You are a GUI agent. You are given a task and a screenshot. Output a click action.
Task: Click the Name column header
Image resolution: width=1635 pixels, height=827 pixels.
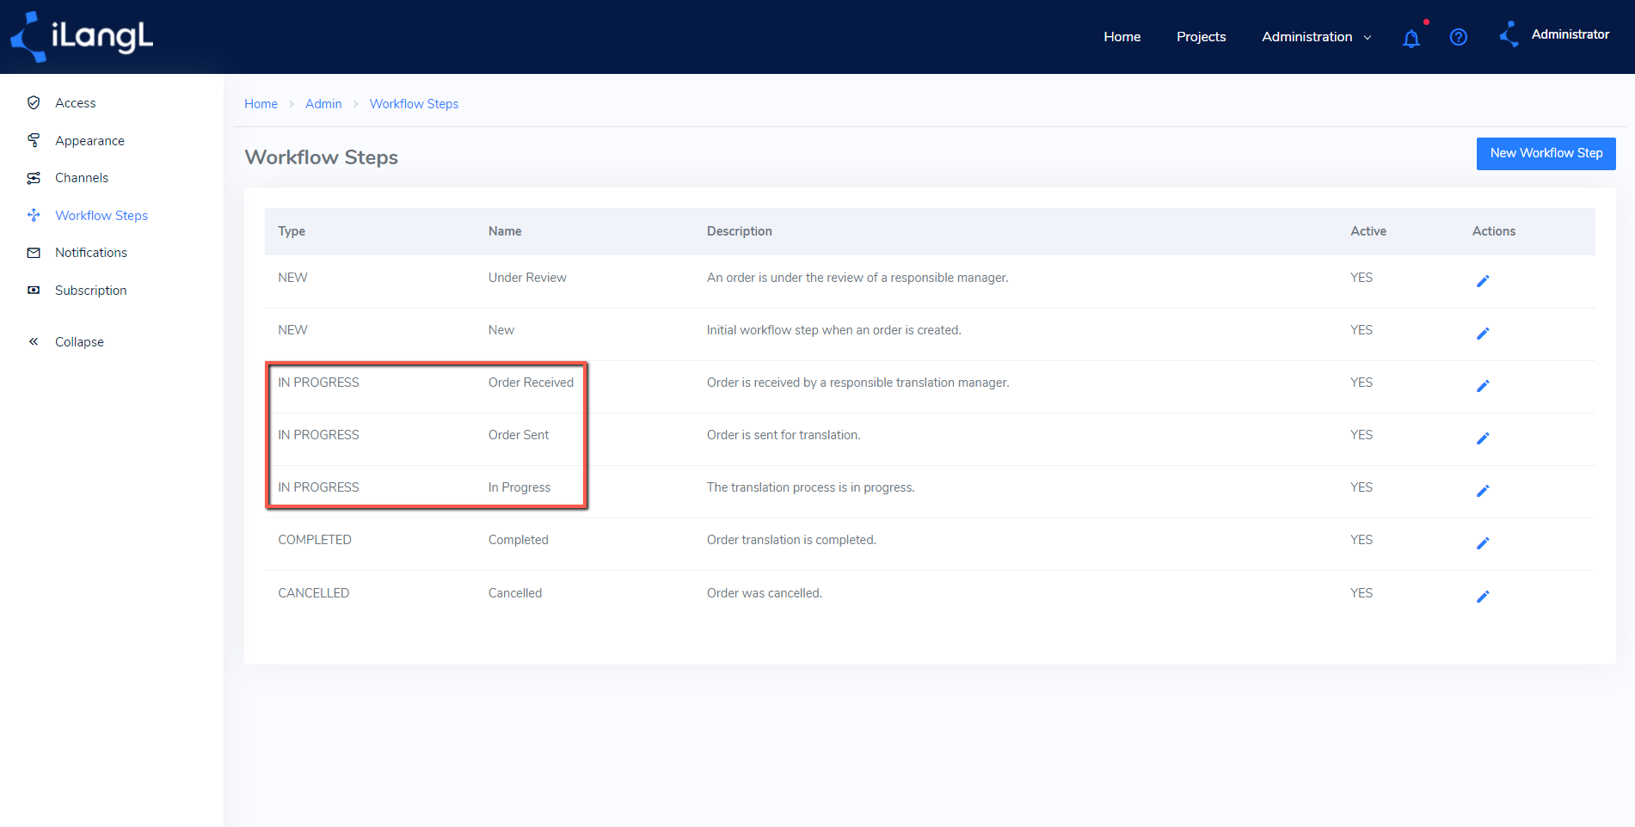point(505,231)
